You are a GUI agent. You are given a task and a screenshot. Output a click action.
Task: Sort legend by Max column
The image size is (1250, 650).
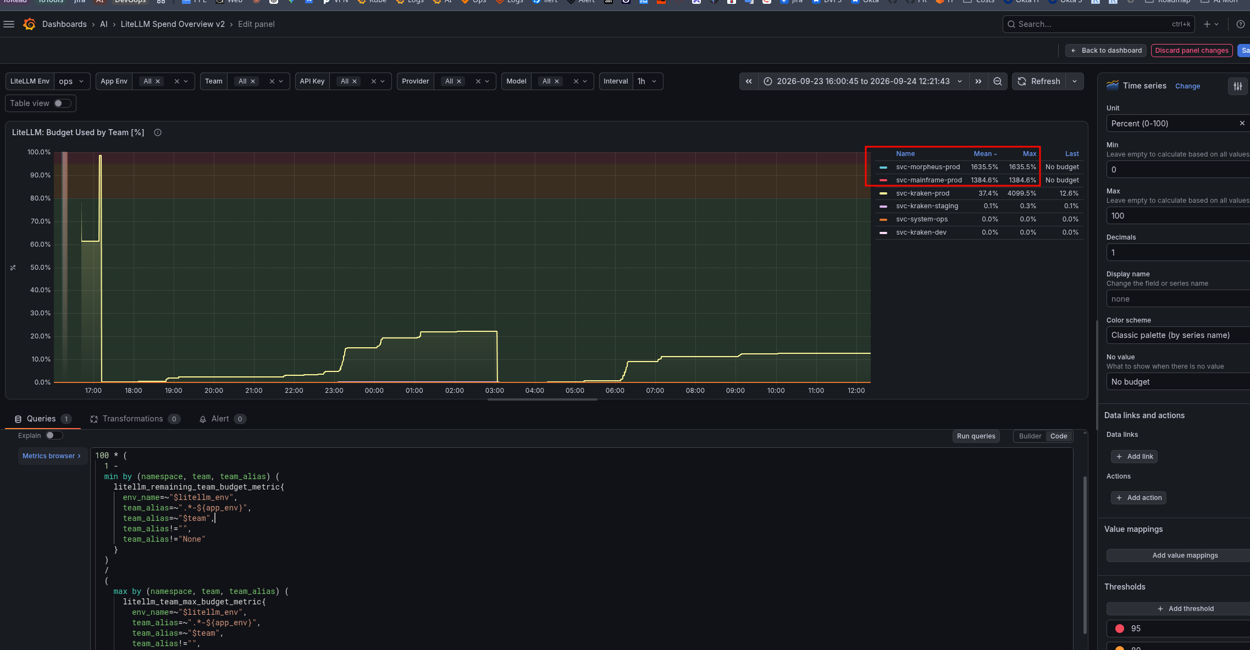click(1029, 154)
